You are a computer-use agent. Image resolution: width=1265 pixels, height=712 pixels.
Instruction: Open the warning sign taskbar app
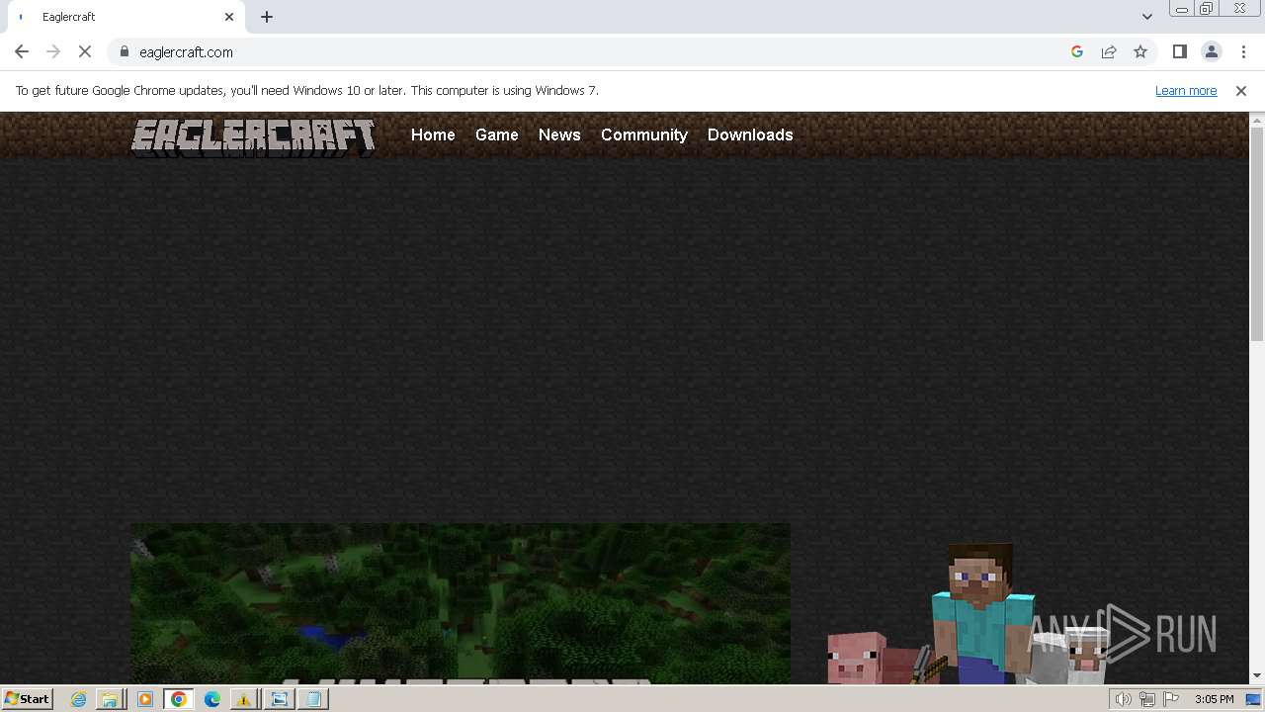click(243, 699)
